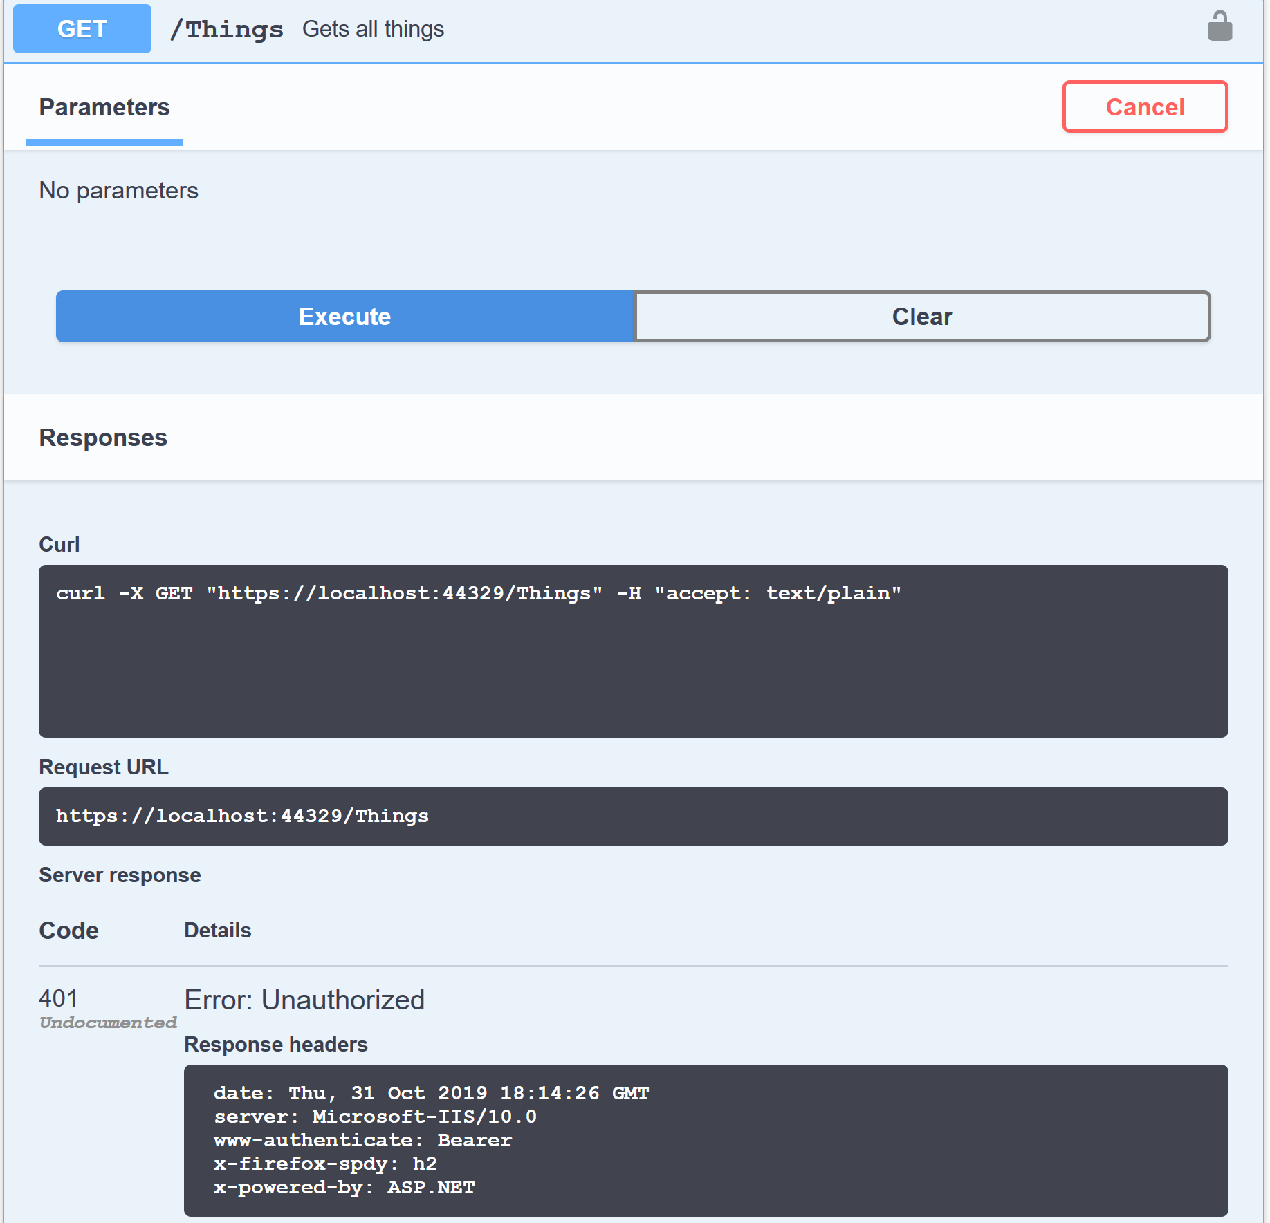This screenshot has width=1270, height=1223.
Task: Select the Parameters tab
Action: tap(104, 108)
